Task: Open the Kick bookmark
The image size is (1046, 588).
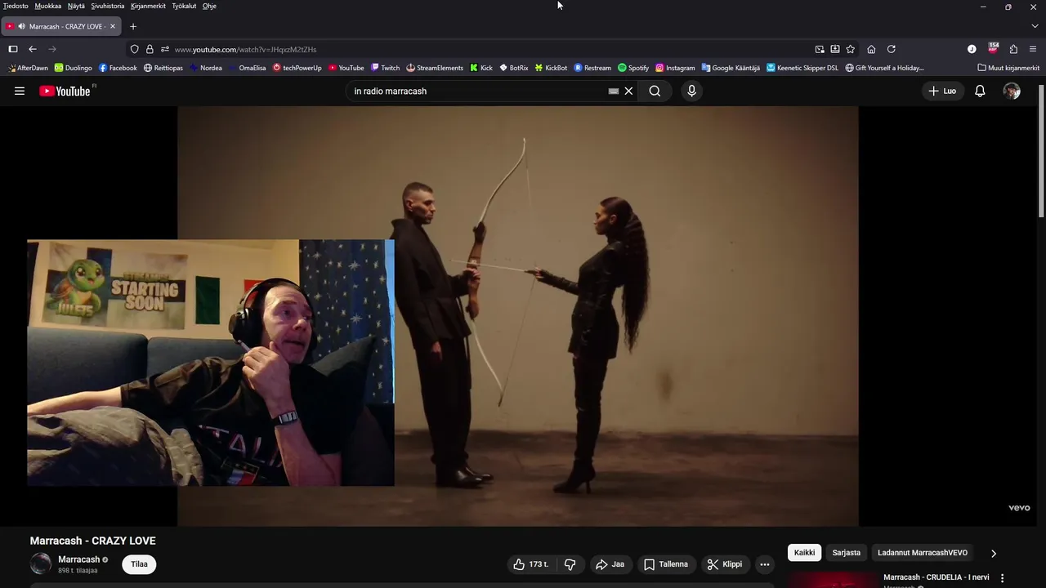Action: coord(481,68)
